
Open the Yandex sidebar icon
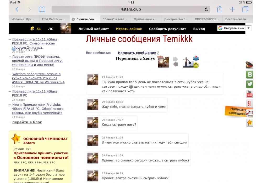click(x=249, y=103)
